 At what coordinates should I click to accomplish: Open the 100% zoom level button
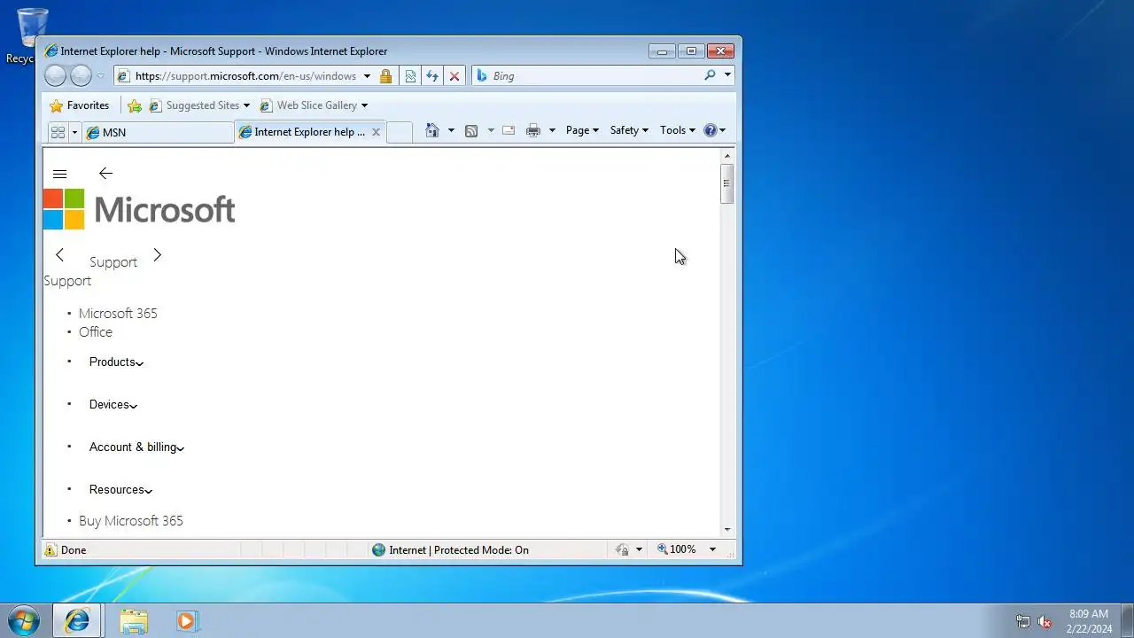click(677, 550)
